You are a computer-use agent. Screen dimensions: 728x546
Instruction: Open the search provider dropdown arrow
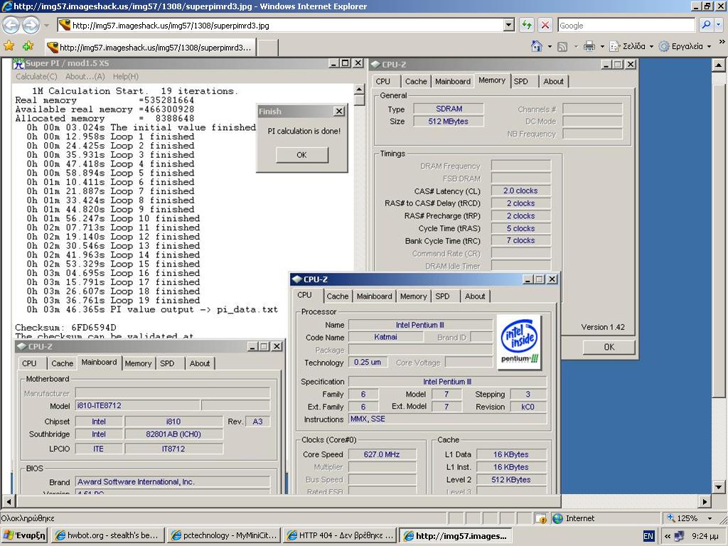[x=719, y=25]
